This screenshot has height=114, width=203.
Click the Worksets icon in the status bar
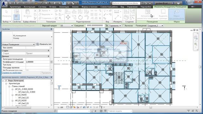55,111
